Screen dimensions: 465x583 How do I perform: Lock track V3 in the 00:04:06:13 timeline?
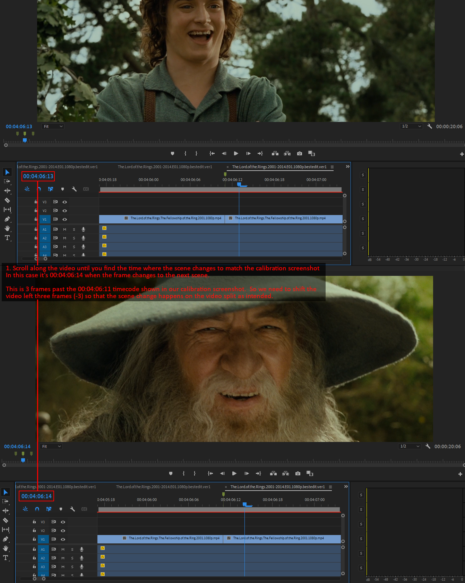pos(36,202)
